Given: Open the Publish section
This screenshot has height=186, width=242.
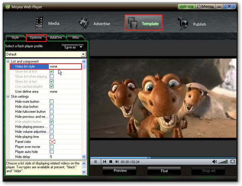Looking at the screenshot, I should 192,24.
